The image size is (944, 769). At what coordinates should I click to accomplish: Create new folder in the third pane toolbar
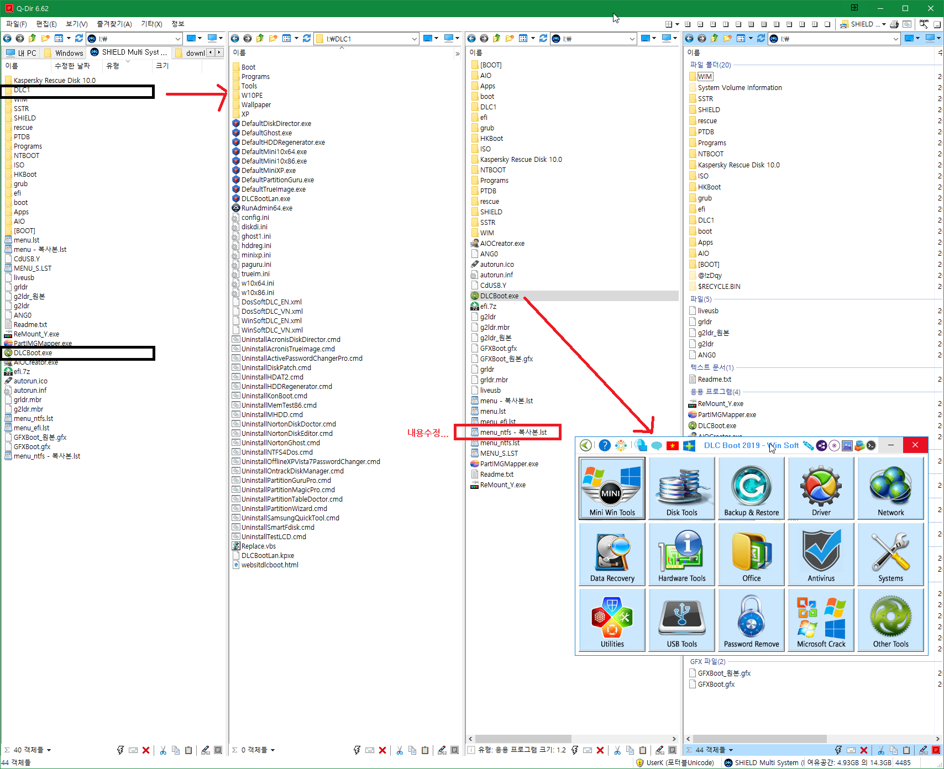(509, 38)
